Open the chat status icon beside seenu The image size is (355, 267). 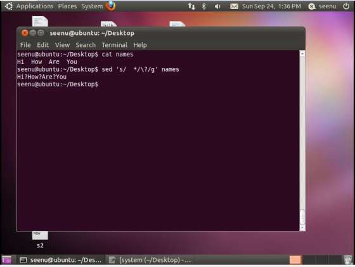click(x=312, y=6)
